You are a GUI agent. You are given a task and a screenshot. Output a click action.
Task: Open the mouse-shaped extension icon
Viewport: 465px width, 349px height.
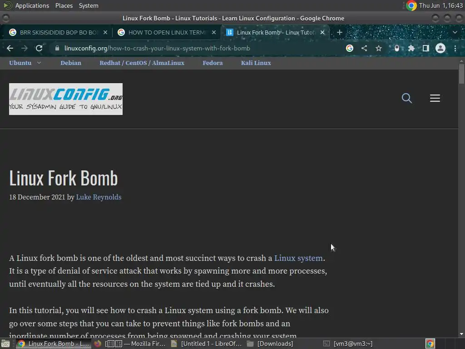397,48
